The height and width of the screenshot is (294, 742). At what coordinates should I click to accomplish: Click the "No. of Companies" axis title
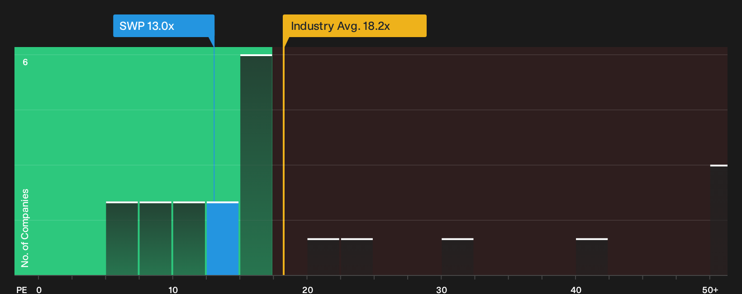tap(25, 228)
